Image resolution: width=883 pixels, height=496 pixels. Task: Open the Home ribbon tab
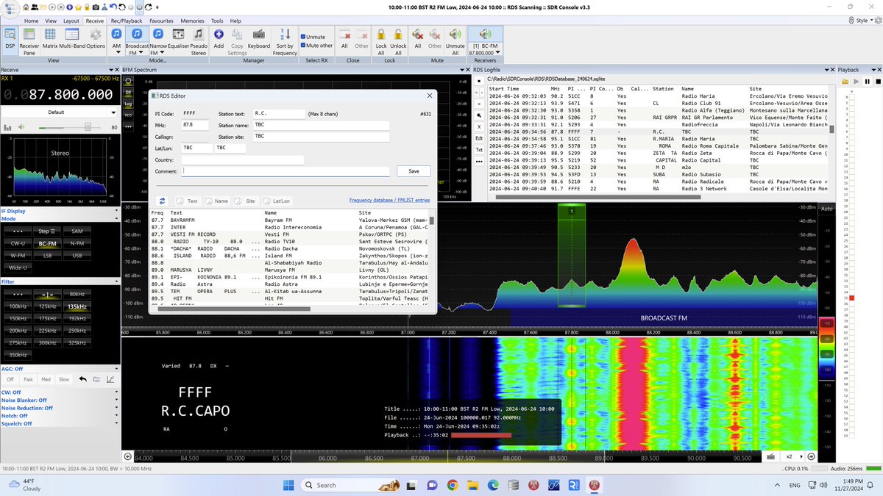(31, 21)
